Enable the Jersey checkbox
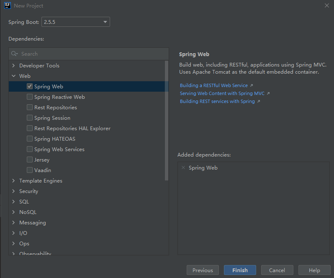 (30, 160)
